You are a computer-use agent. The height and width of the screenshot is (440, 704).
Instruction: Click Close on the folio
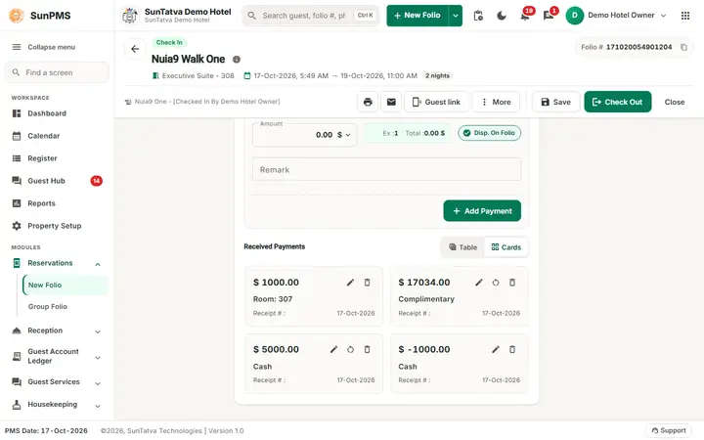(675, 102)
